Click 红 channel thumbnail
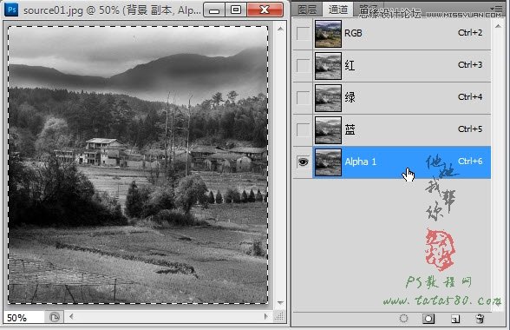The width and height of the screenshot is (510, 330). 328,66
